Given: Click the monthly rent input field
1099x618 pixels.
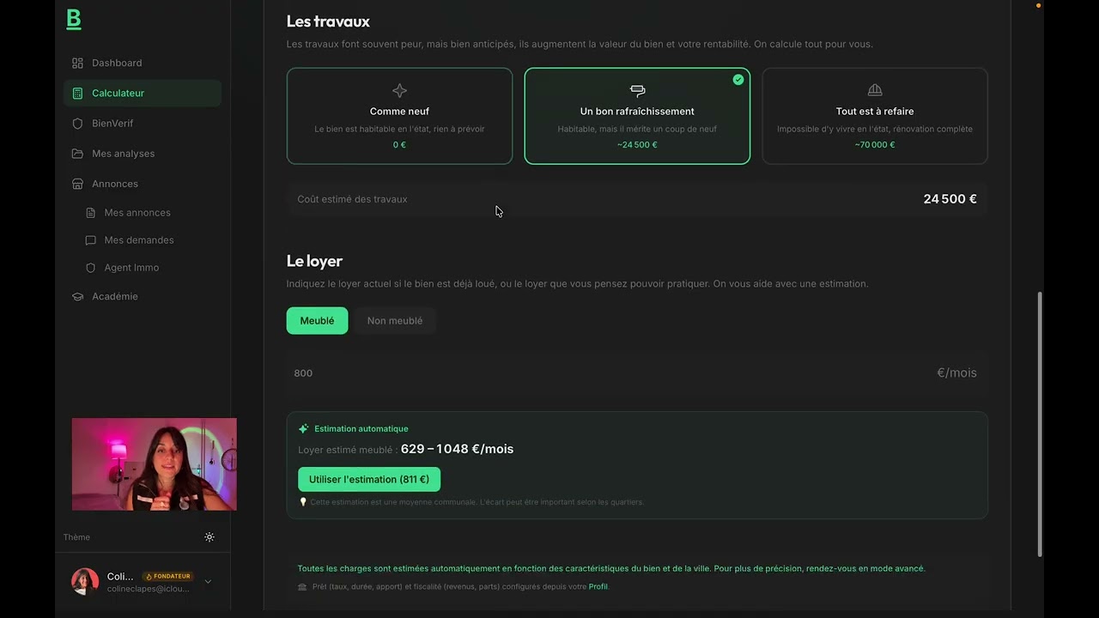Looking at the screenshot, I should 637,373.
